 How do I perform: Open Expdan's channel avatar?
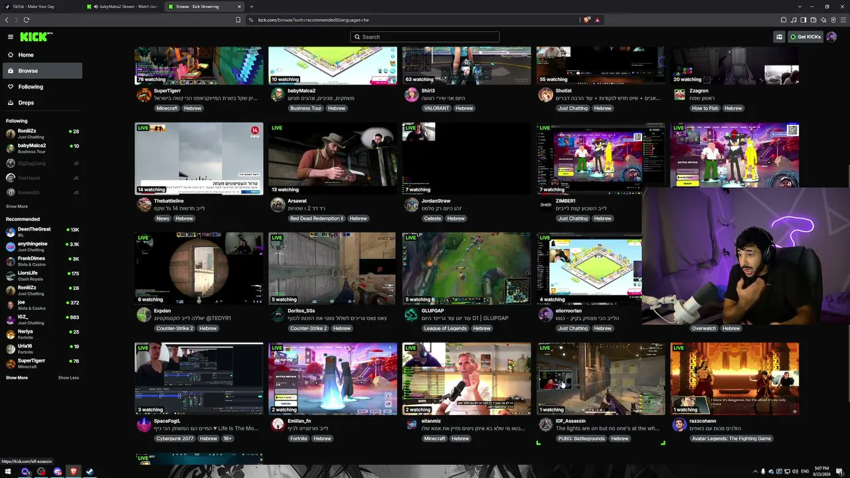point(143,315)
